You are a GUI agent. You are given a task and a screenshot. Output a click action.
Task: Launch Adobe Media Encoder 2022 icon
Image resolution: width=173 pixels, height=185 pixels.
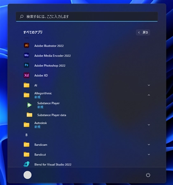tap(26, 55)
